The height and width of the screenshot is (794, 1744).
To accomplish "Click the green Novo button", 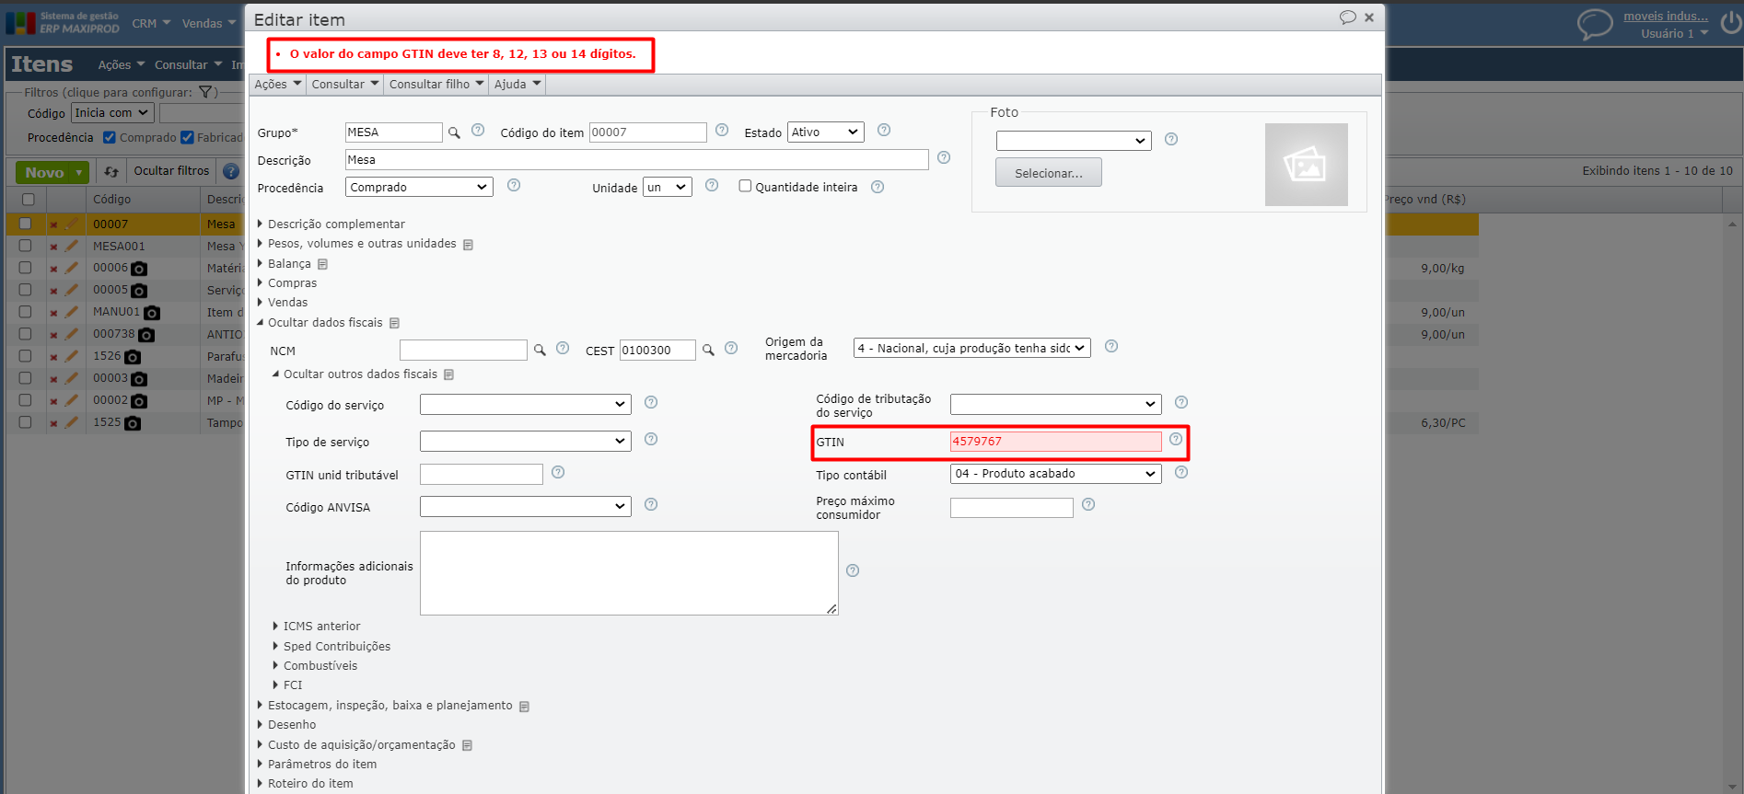I will (x=52, y=172).
